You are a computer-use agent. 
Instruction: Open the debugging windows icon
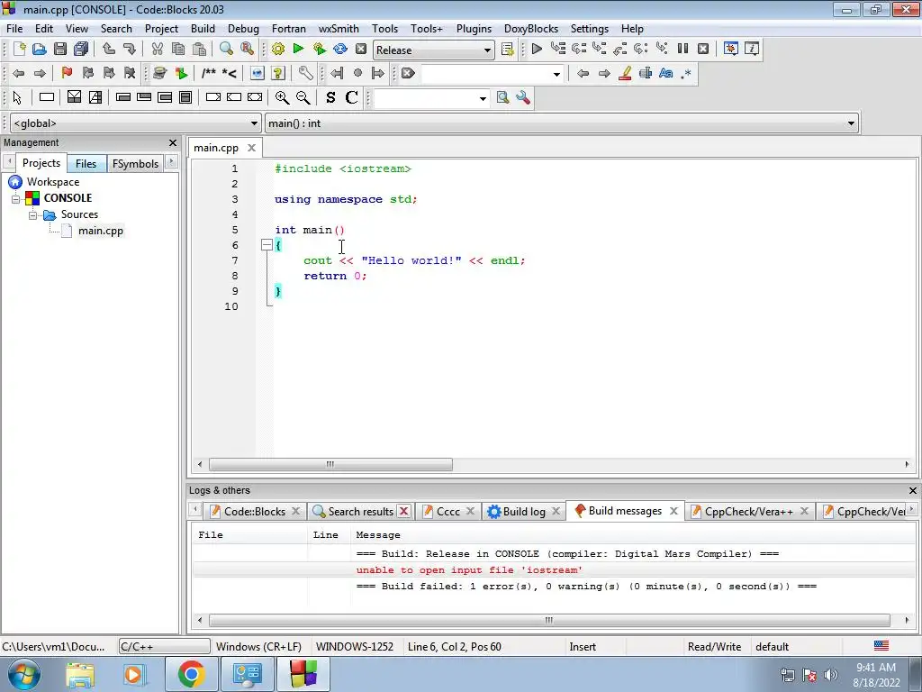[x=731, y=49]
